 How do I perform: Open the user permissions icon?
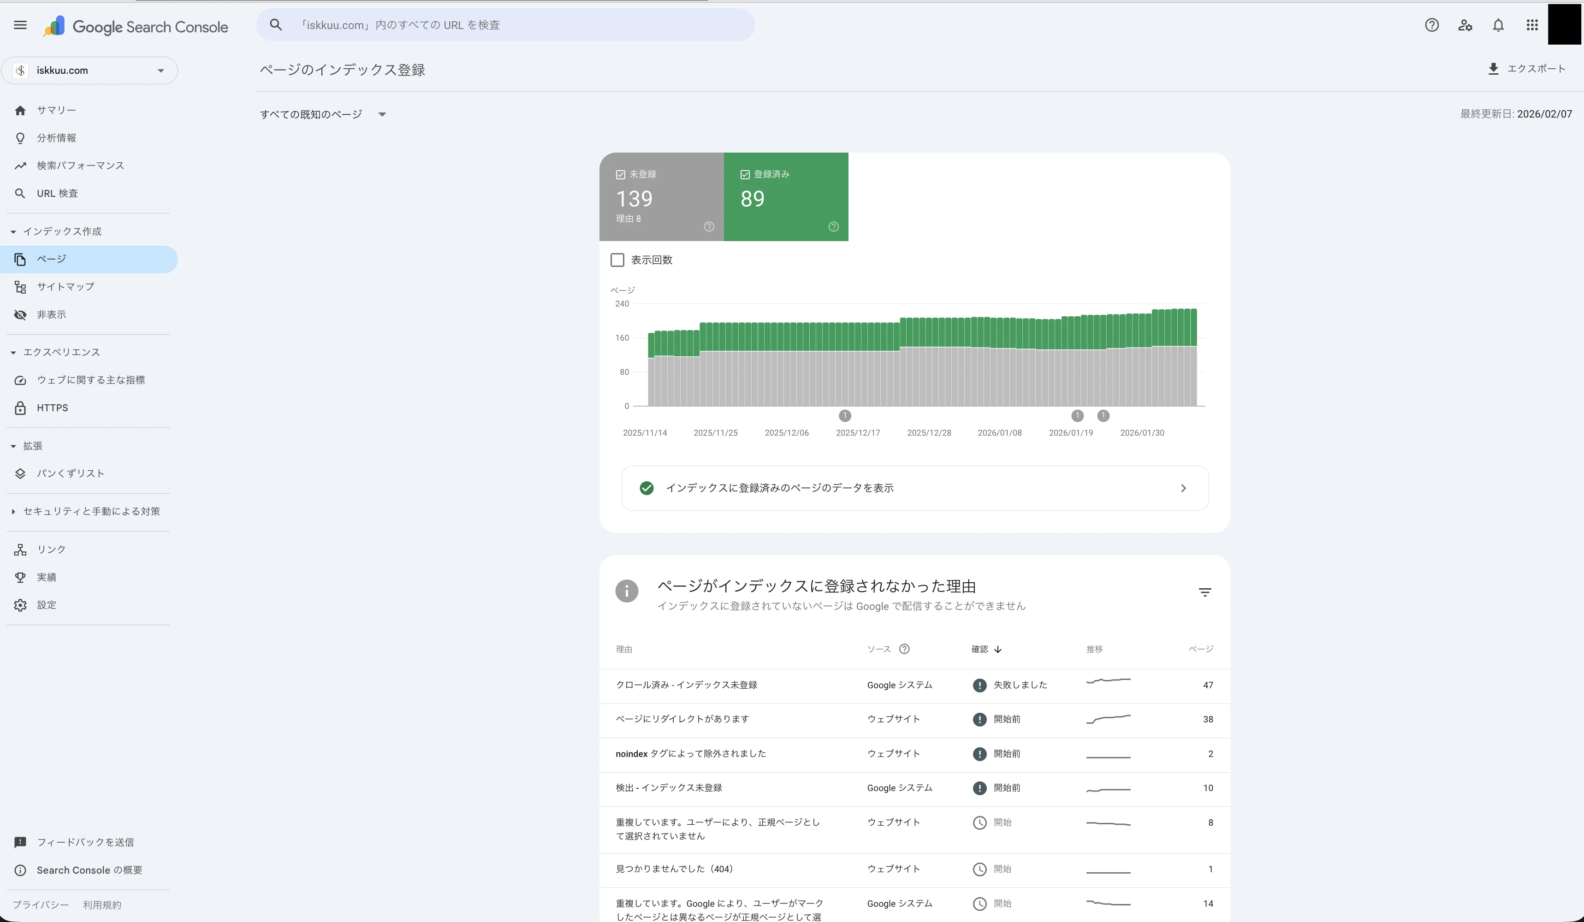pyautogui.click(x=1465, y=25)
